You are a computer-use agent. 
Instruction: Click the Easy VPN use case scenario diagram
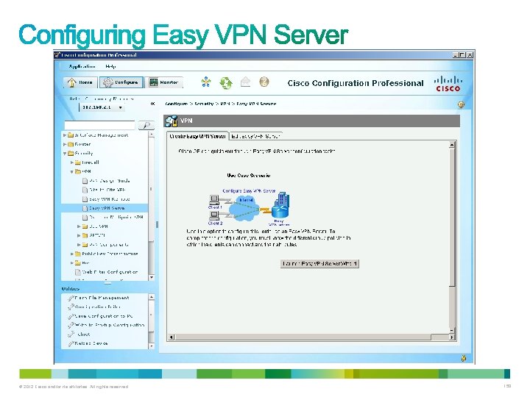pyautogui.click(x=249, y=207)
